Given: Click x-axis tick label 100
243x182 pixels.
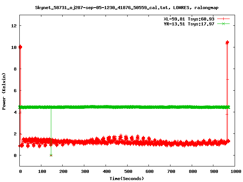Looking at the screenshot, I should click(x=42, y=171).
